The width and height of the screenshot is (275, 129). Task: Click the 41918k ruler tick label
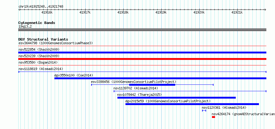point(123,12)
